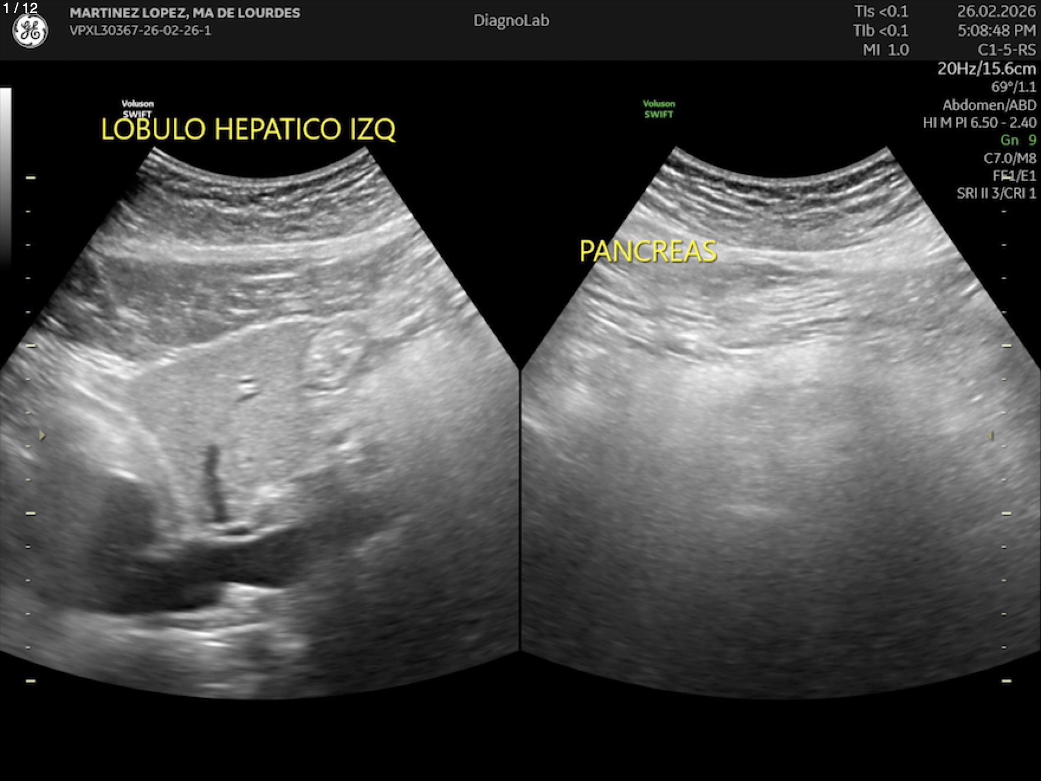The height and width of the screenshot is (781, 1041).
Task: Click the GE logo icon
Action: point(30,31)
